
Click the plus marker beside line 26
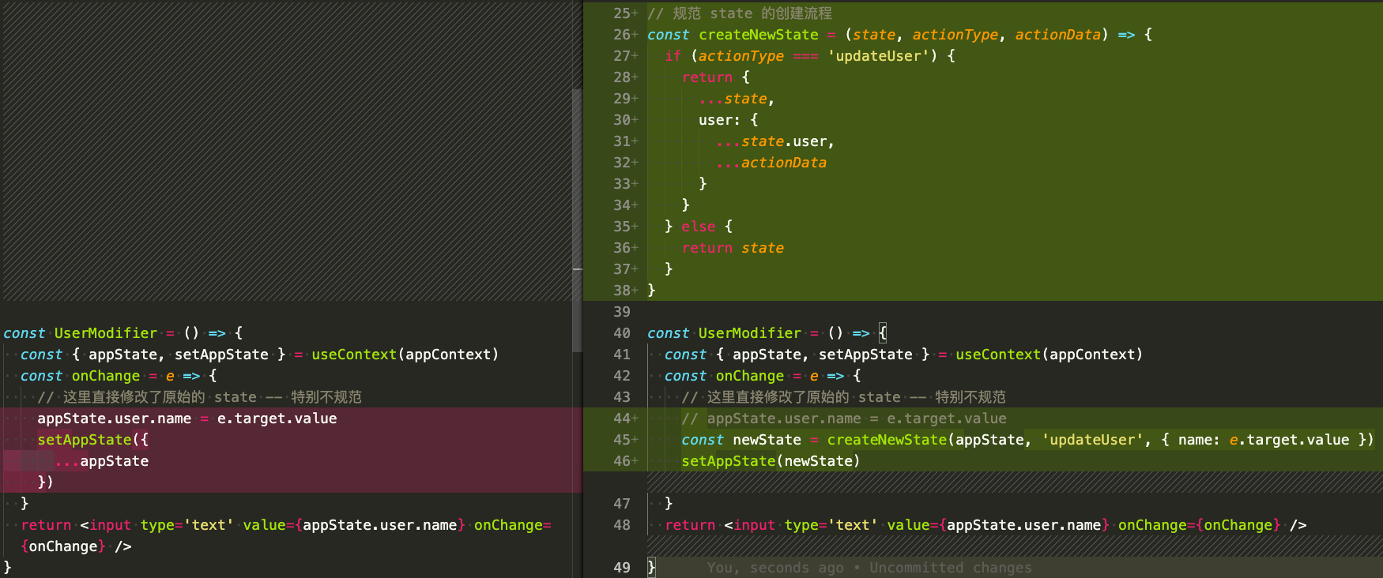[x=635, y=35]
